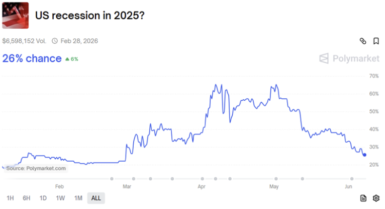Switch chart to 1D range

pos(43,198)
